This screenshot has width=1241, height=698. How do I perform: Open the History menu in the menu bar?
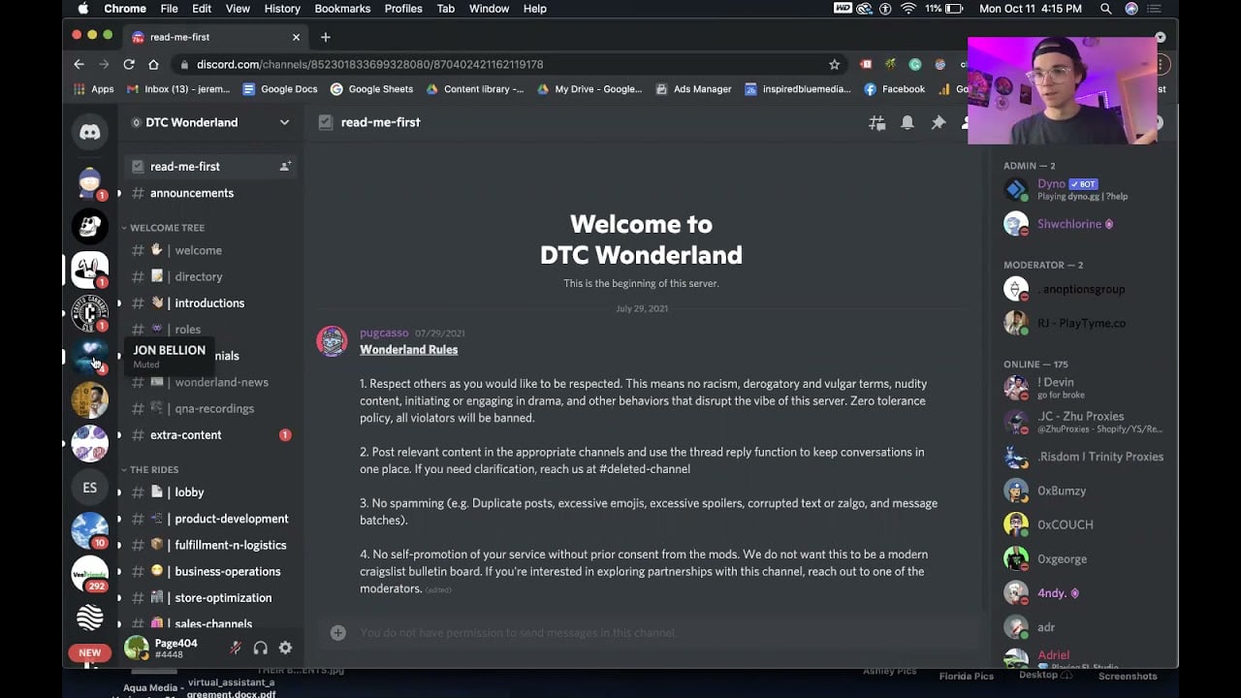pyautogui.click(x=281, y=9)
